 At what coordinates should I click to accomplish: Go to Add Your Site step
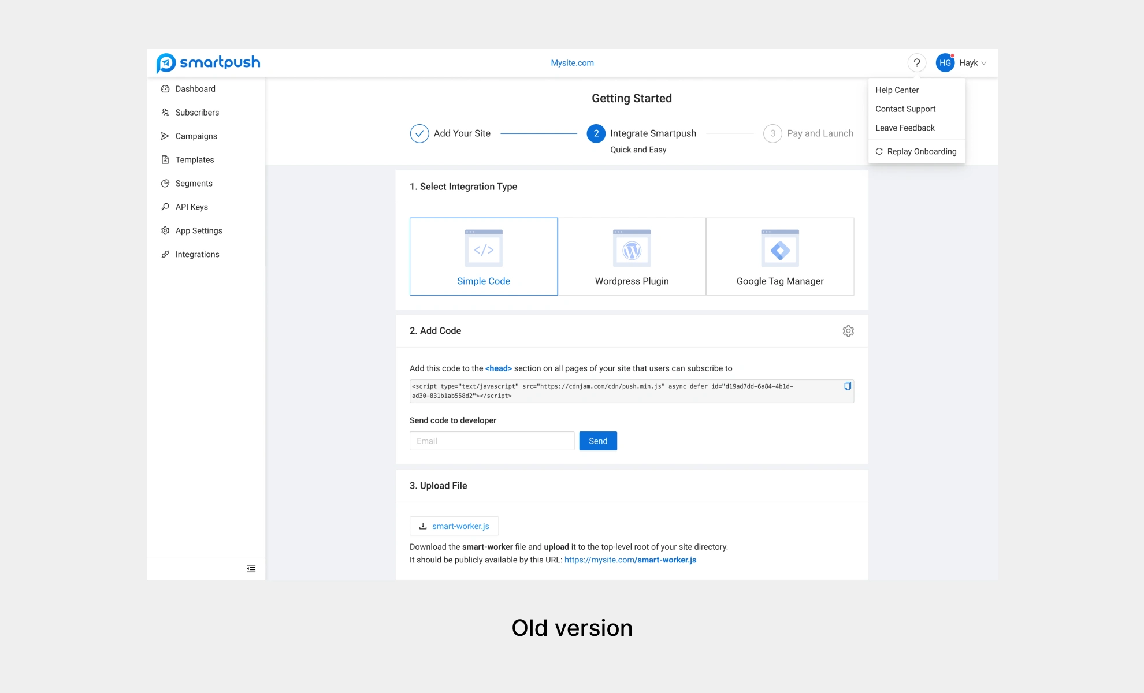(451, 133)
